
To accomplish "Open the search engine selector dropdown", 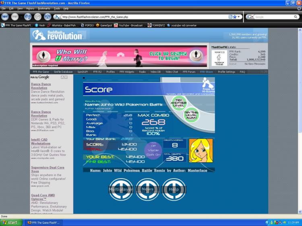I will coord(250,17).
